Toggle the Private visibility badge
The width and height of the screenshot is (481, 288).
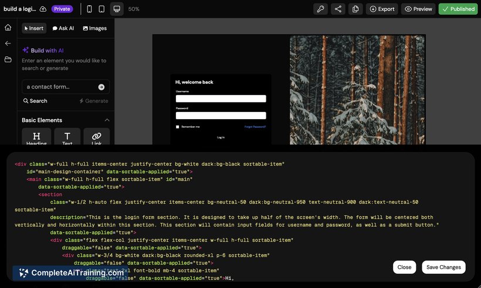pyautogui.click(x=62, y=9)
